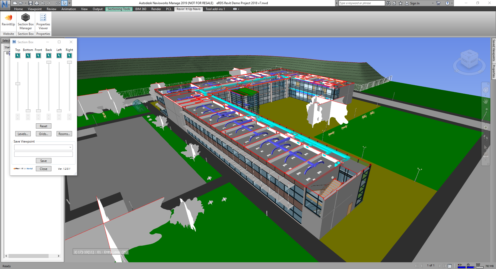The height and width of the screenshot is (269, 496).
Task: Open the sheet browser icon in status bar
Action: [450, 266]
